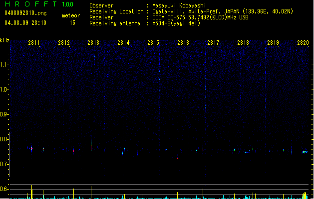Click the HROFFT 1.0.0 title text
The image size is (314, 199).
pos(39,4)
